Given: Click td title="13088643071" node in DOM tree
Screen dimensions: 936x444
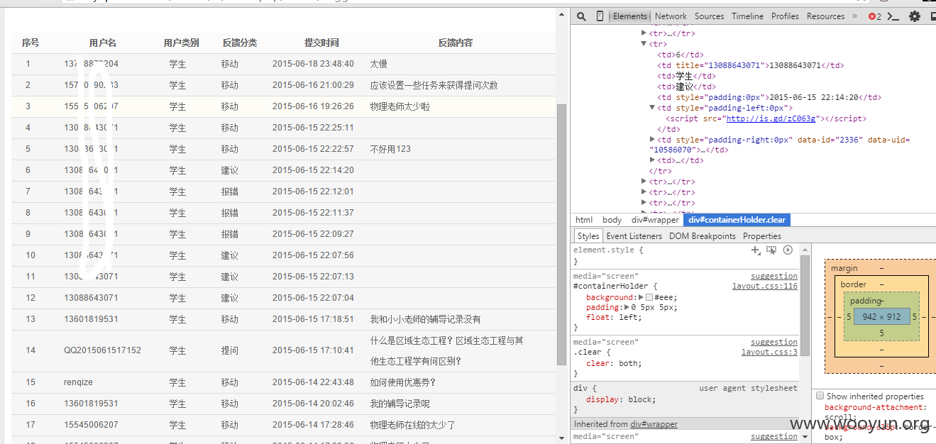Looking at the screenshot, I should tap(751, 65).
